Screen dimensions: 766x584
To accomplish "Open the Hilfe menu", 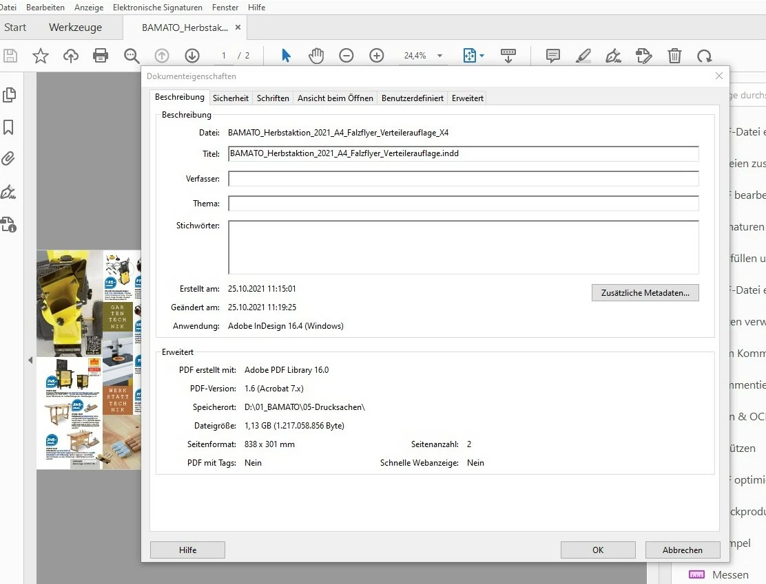I will click(x=256, y=8).
